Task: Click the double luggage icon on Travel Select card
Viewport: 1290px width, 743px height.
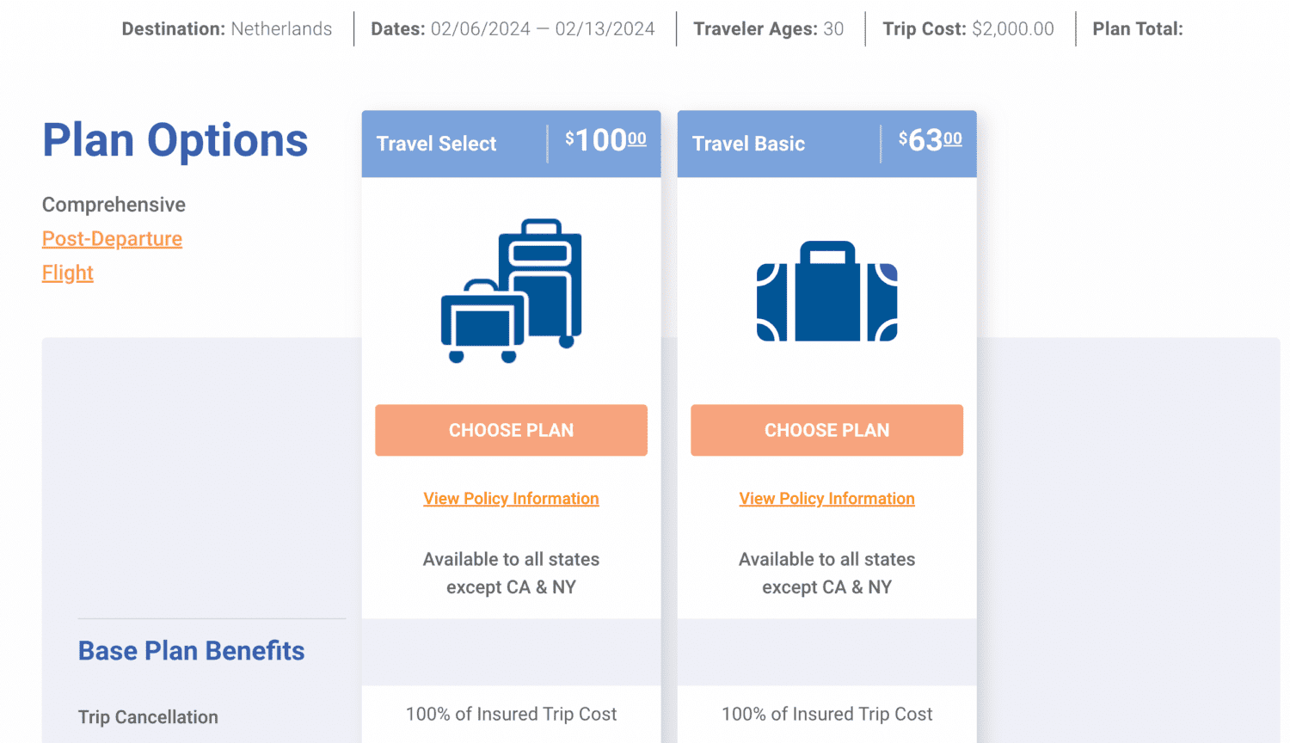Action: click(511, 290)
